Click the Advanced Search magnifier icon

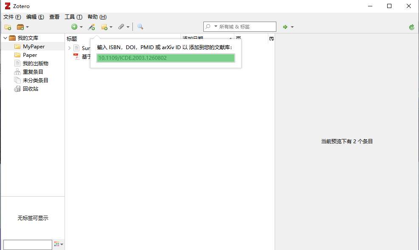[140, 27]
